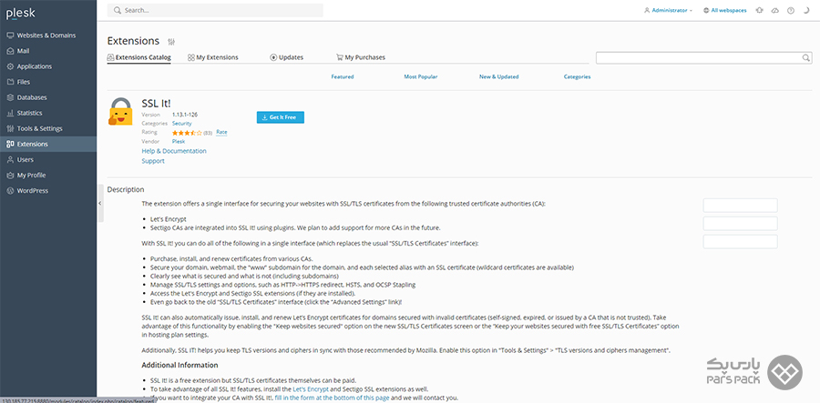Open Tools & Settings in sidebar
Image resolution: width=820 pixels, height=403 pixels.
pyautogui.click(x=48, y=128)
